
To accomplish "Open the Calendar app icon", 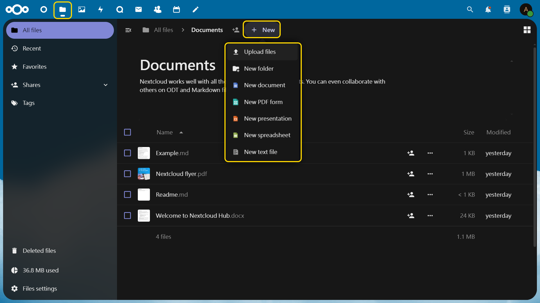I will pos(177,10).
